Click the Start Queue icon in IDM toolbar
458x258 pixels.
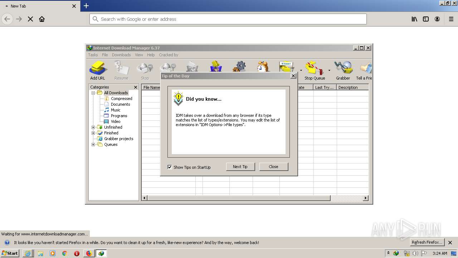point(287,67)
